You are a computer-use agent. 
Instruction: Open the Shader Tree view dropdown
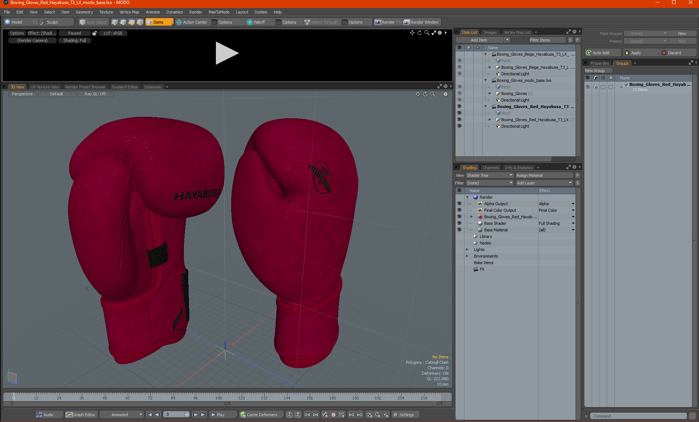pos(490,175)
